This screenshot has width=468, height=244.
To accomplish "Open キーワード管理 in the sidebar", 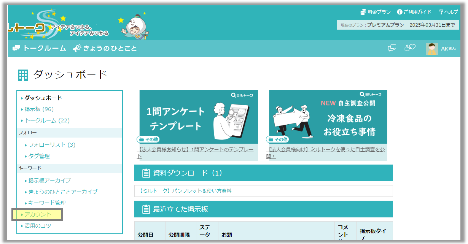I will click(47, 203).
